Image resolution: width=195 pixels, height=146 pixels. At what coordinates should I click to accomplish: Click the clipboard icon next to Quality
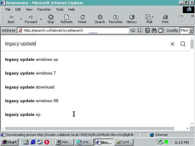tap(161, 30)
